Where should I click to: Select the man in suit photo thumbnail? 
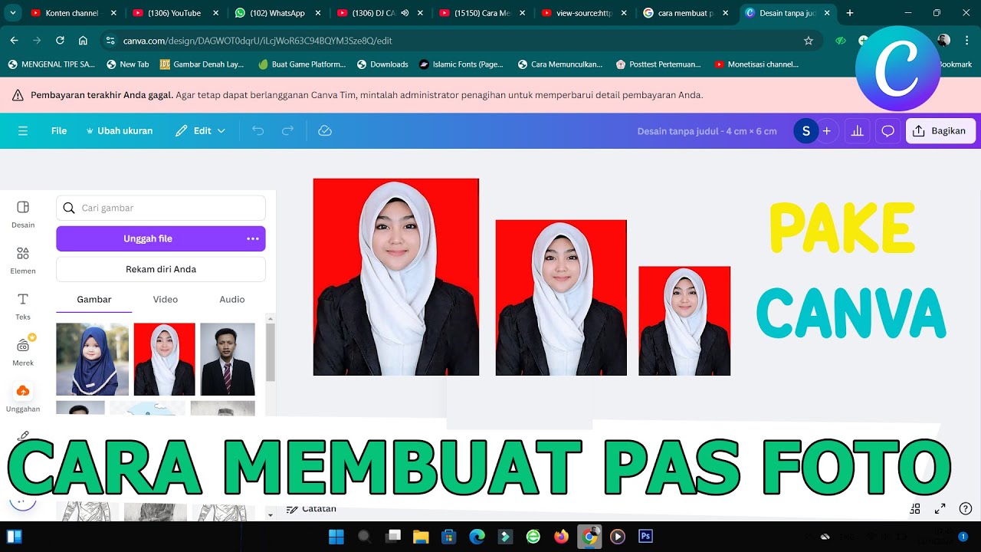[x=228, y=359]
